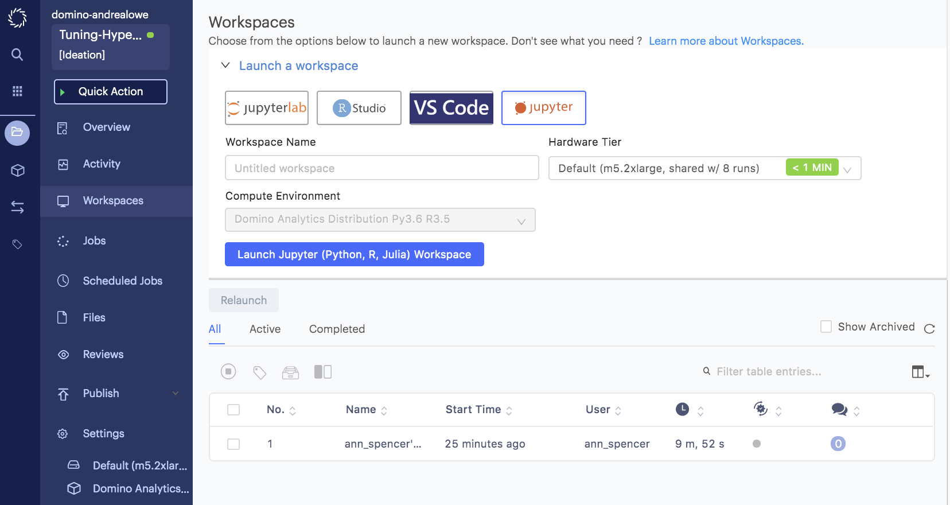Click the 25 minutes ago cell
The width and height of the screenshot is (950, 505).
coord(485,444)
